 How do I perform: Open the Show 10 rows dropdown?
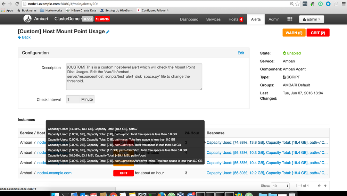280,186
